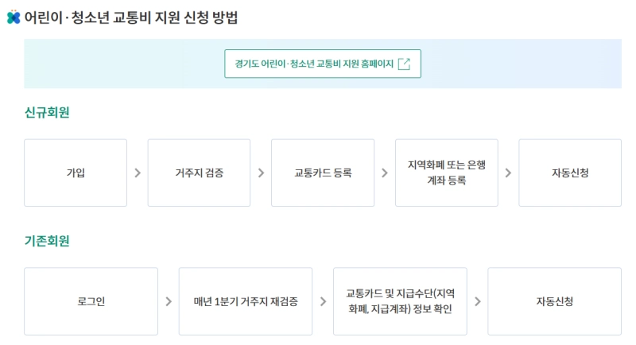Click the 교통카드 및 지급수단 정보 확인 box
The width and height of the screenshot is (636, 345).
(400, 301)
